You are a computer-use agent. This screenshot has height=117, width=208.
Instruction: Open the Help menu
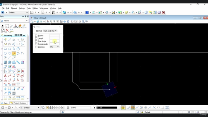pos(60,8)
